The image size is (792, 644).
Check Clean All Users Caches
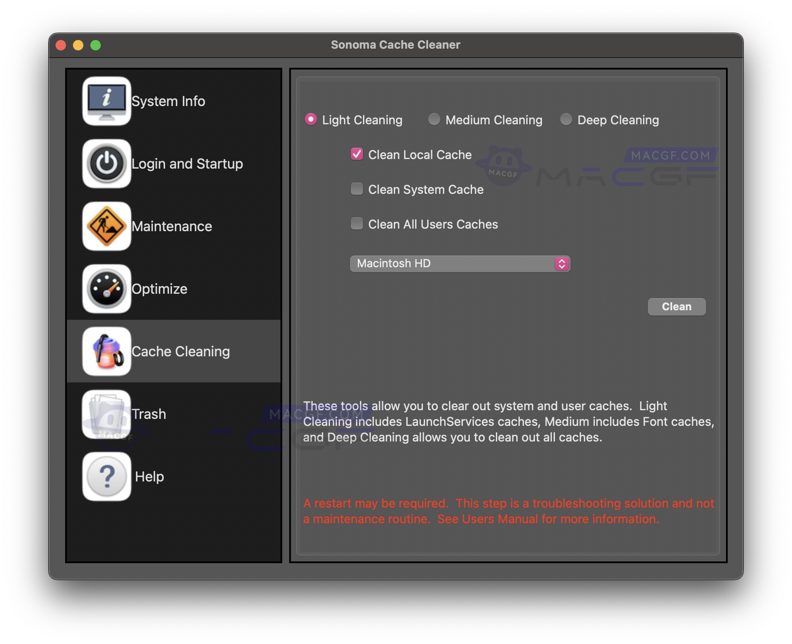coord(356,224)
